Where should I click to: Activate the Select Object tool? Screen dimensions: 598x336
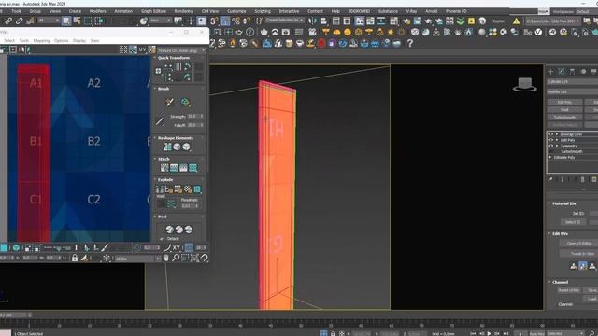[x=66, y=21]
